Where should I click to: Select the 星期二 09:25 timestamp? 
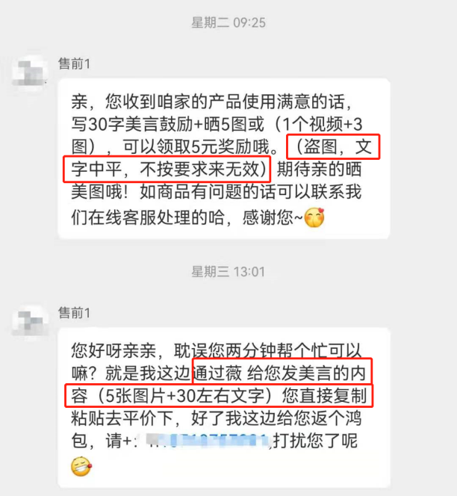pyautogui.click(x=228, y=22)
